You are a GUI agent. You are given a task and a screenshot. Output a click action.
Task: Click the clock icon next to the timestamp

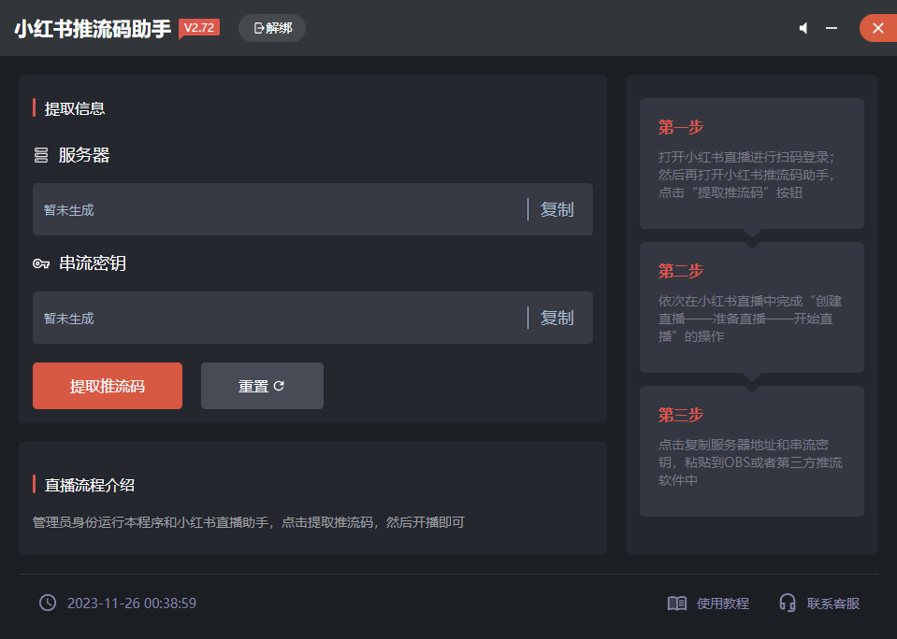[47, 603]
